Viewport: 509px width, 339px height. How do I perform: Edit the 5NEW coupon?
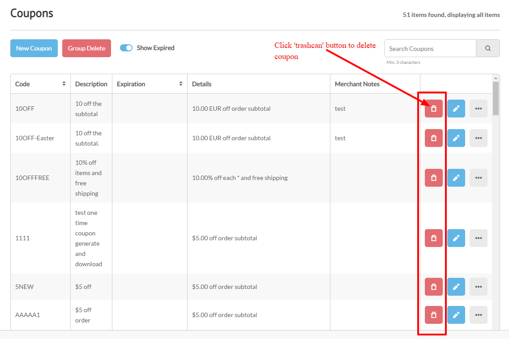(456, 287)
